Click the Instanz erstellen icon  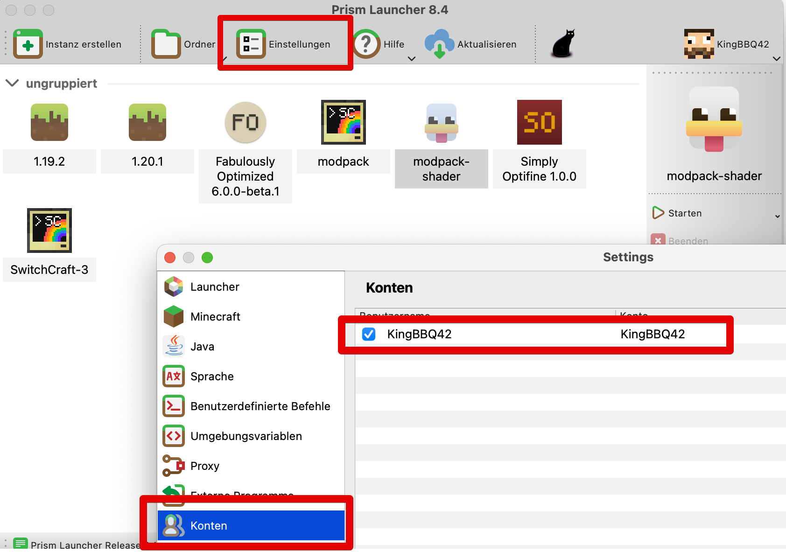point(28,44)
